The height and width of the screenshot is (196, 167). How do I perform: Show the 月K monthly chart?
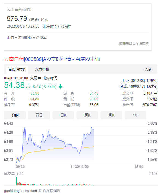click(111, 115)
